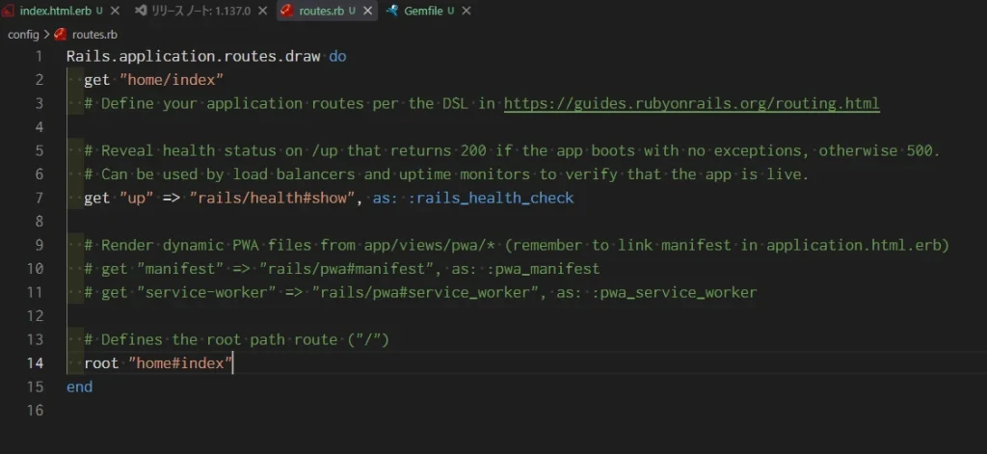The image size is (987, 454).
Task: Click line number 1 in the gutter
Action: click(39, 56)
